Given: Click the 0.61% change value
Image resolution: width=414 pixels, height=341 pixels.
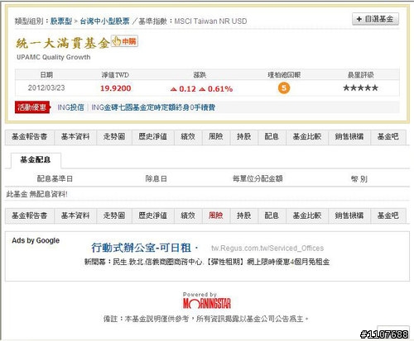Looking at the screenshot, I should pyautogui.click(x=220, y=89).
